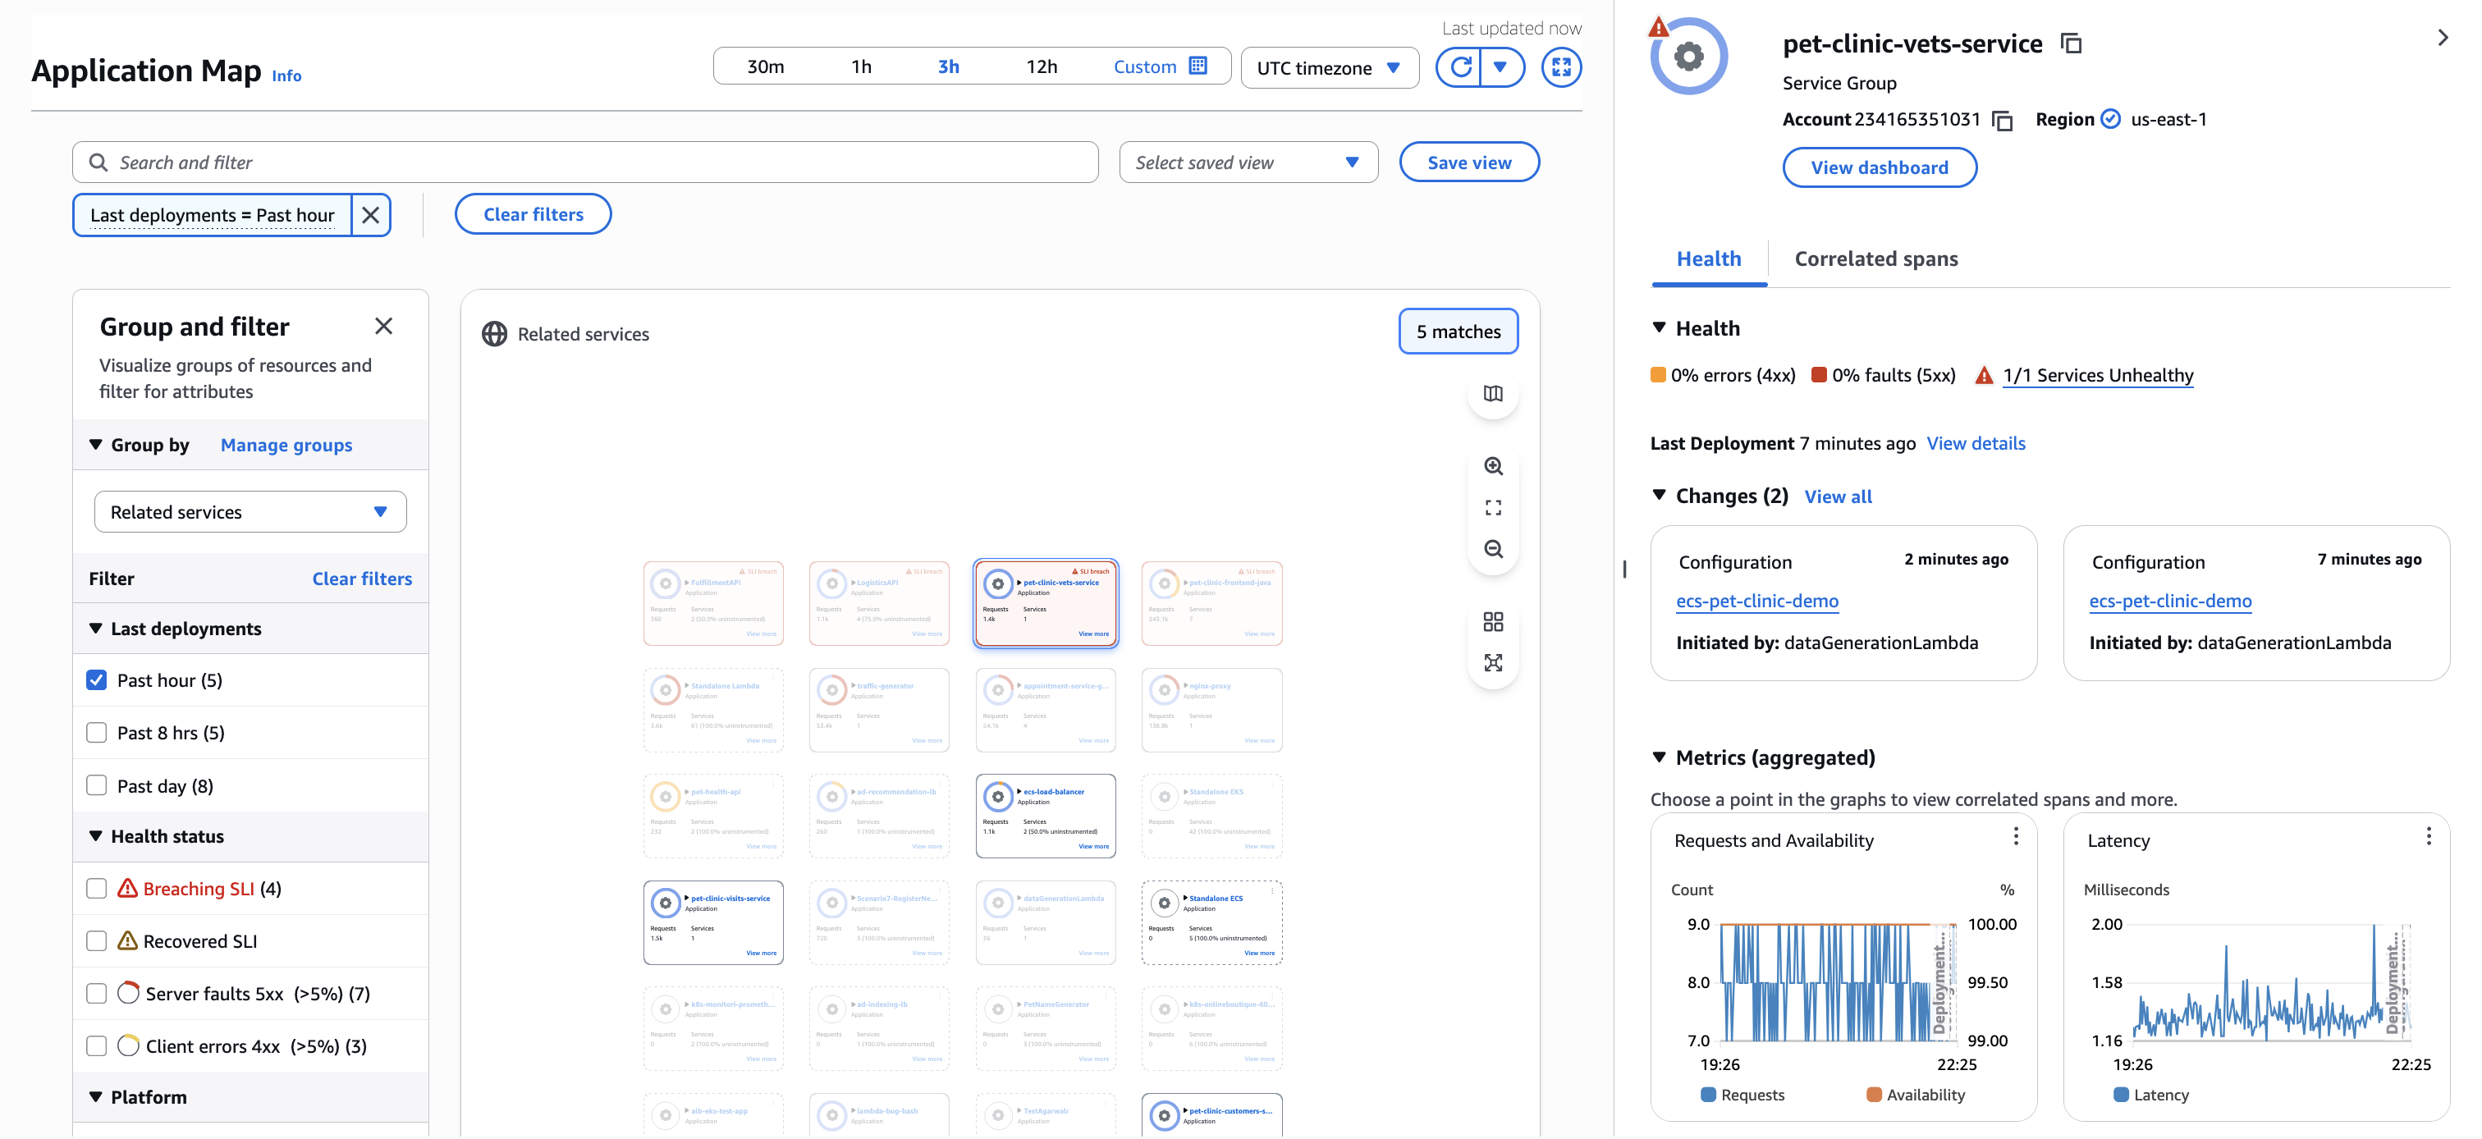Screen dimensions: 2482x1139
Task: Collapse the Changes (2) section
Action: point(1660,496)
